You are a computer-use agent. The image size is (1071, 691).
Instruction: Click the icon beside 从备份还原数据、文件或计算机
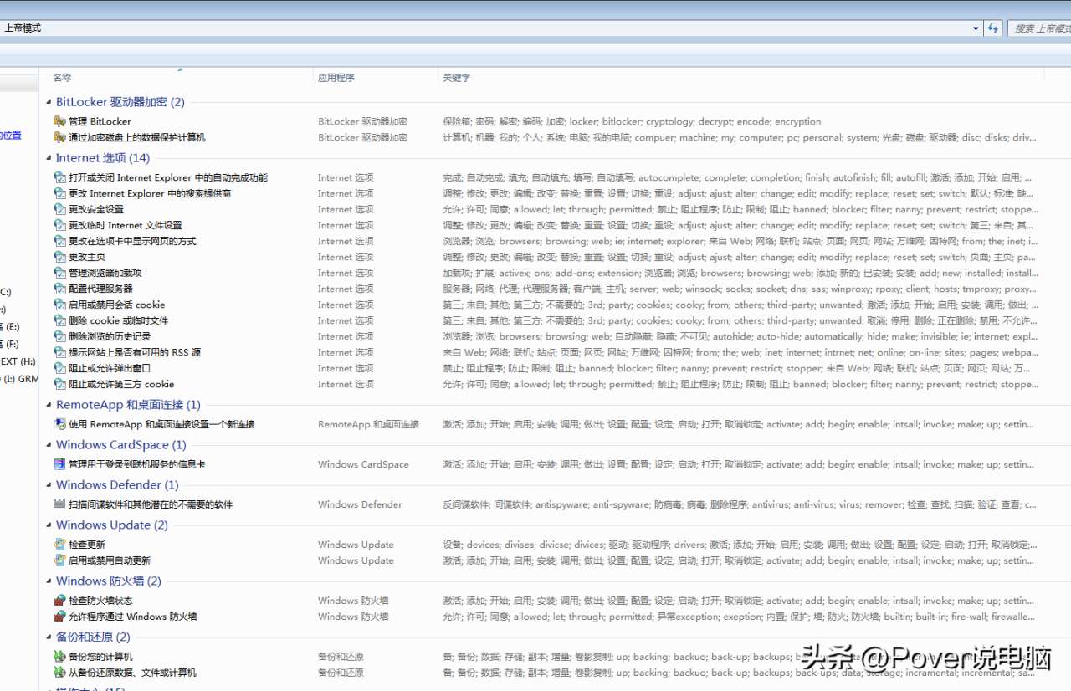pyautogui.click(x=59, y=673)
